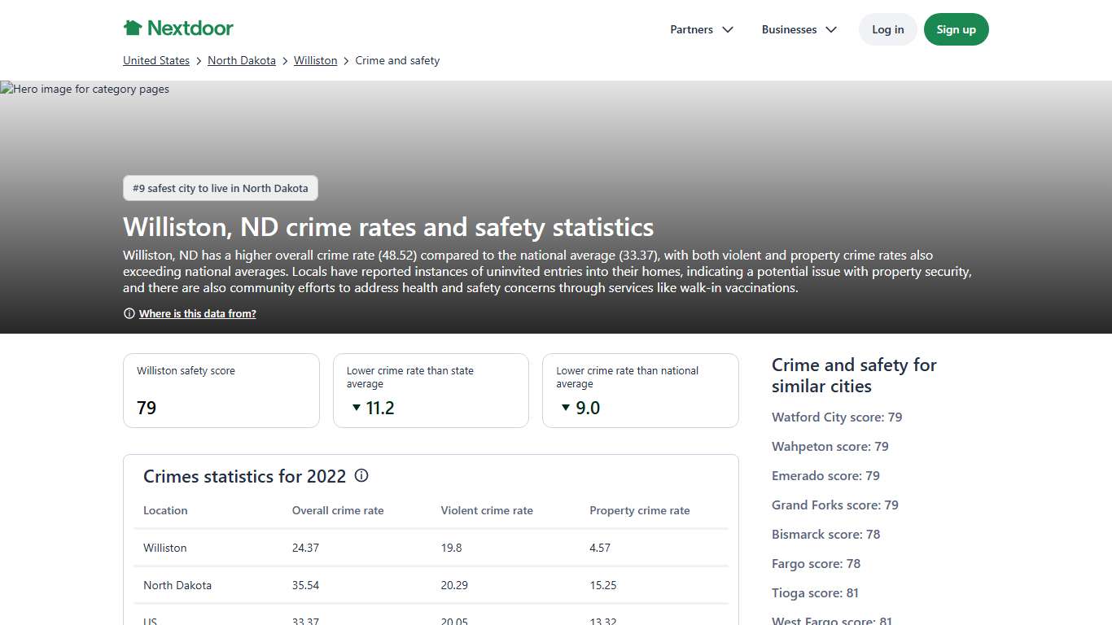View the Fargo score link

point(816,563)
